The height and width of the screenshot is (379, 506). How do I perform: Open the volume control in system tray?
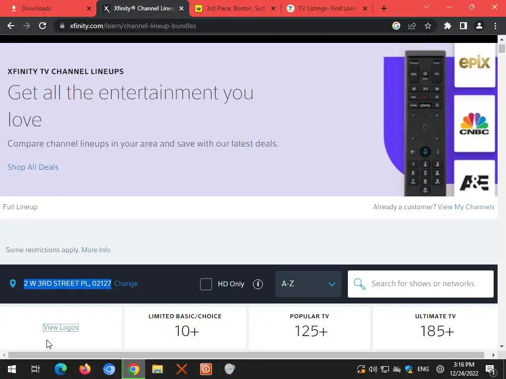[373, 369]
